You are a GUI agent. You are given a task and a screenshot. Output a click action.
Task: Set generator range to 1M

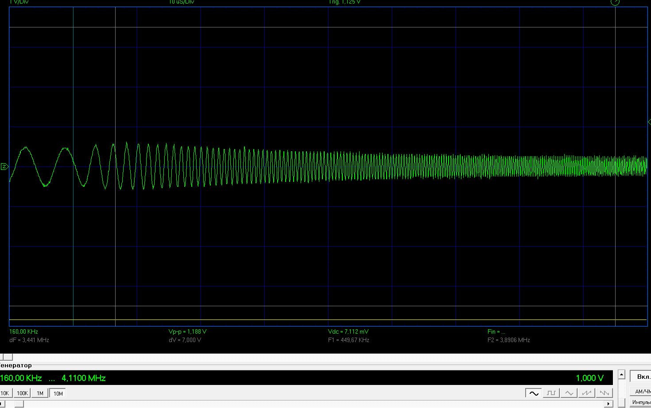click(x=40, y=393)
